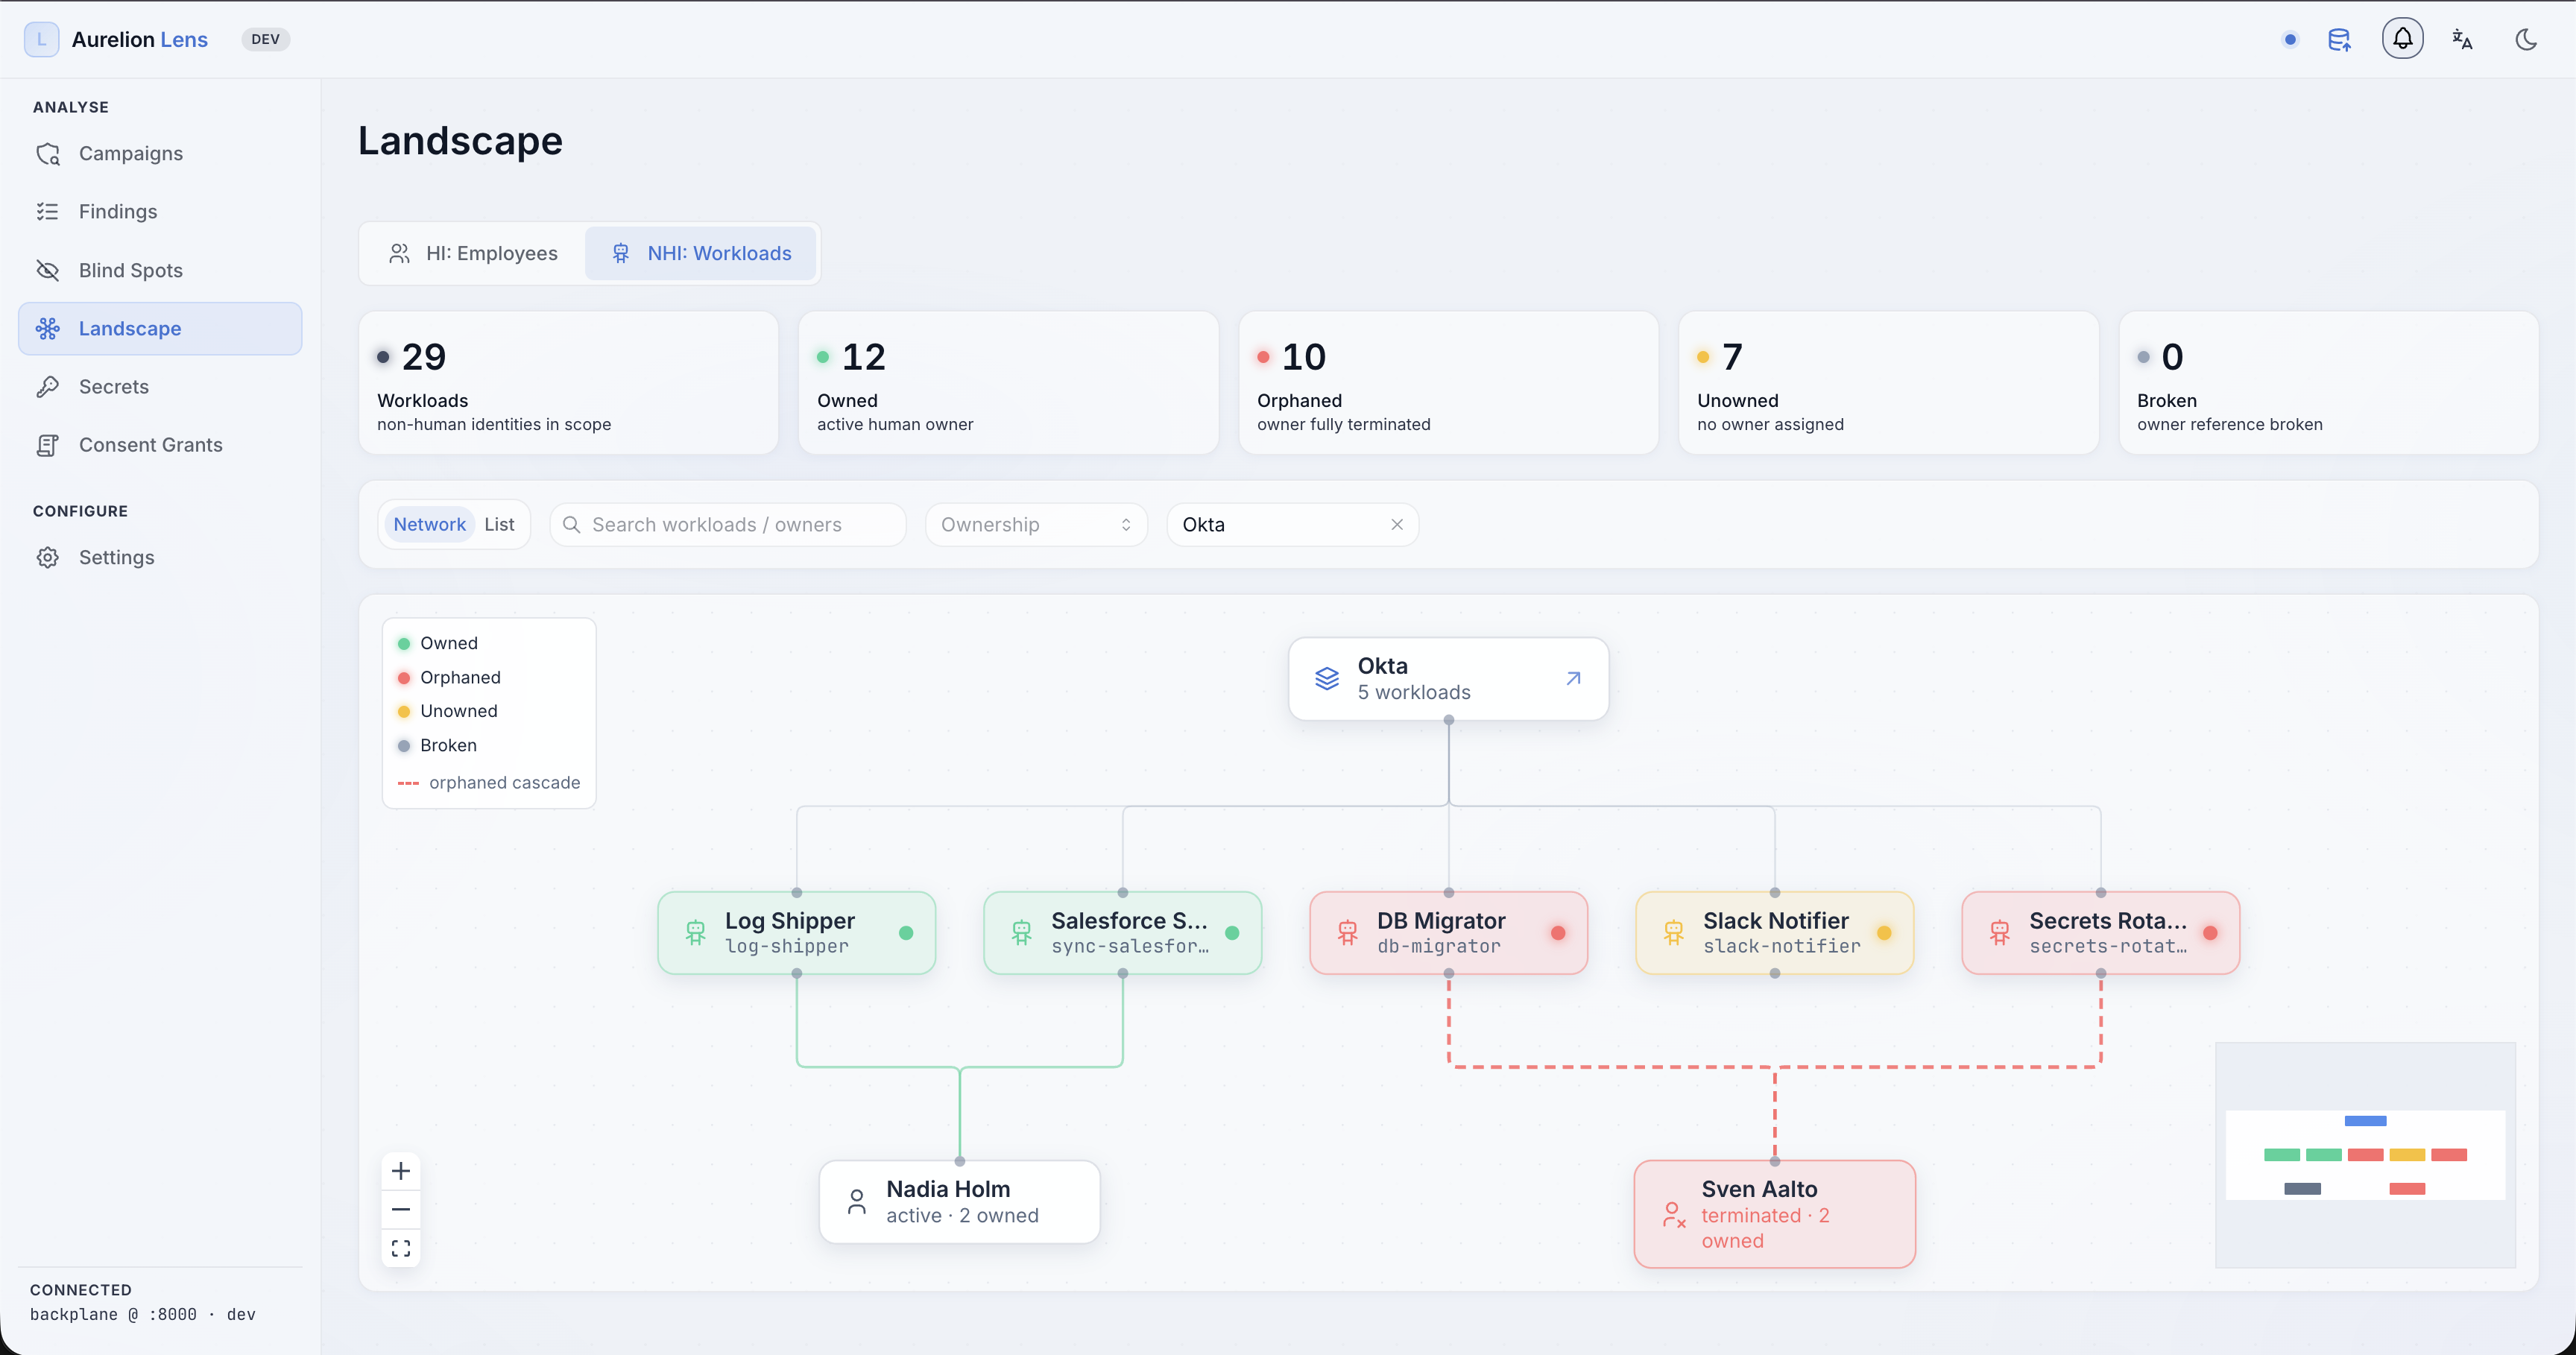The width and height of the screenshot is (2576, 1355).
Task: Open Okta node external link arrow
Action: pos(1573,678)
